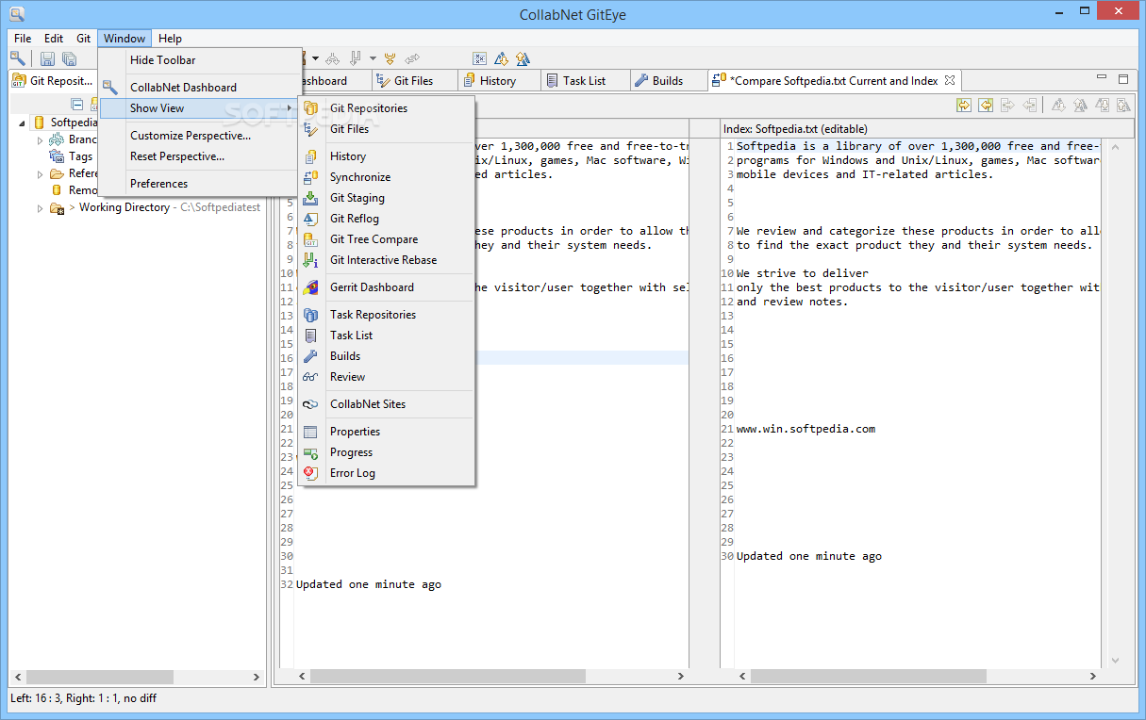
Task: Click the Previous Difference arrow in the main toolbar
Action: [x=523, y=58]
